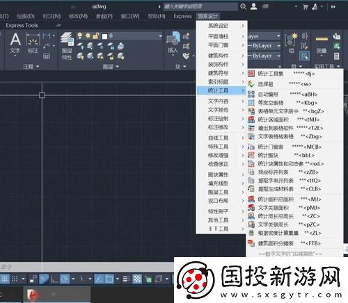Expand the 注释 panel dropdown arrow
348x303 pixels.
(x=38, y=67)
